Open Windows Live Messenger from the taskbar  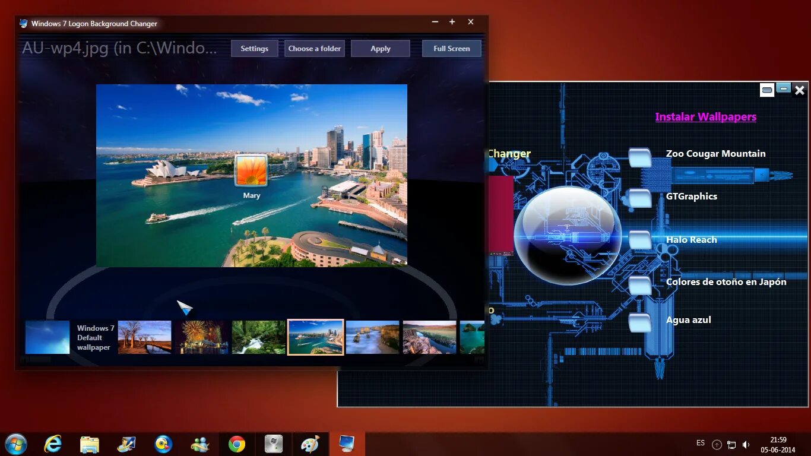[x=200, y=444]
